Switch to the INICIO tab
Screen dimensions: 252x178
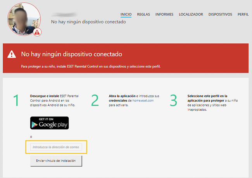tap(126, 14)
